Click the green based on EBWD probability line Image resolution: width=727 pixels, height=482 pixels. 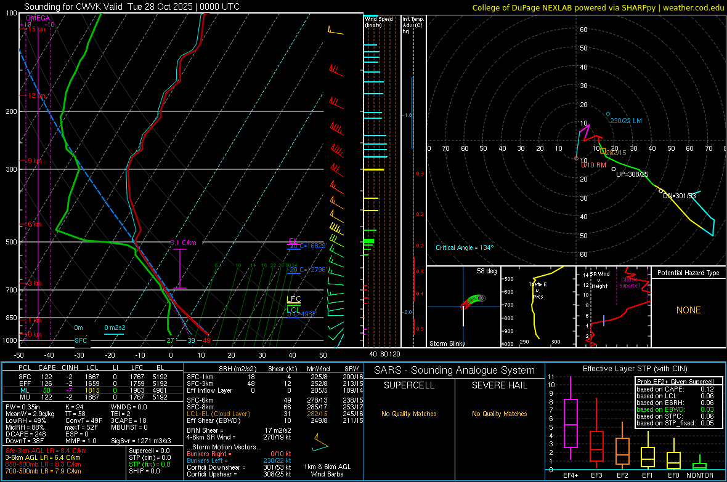click(675, 409)
